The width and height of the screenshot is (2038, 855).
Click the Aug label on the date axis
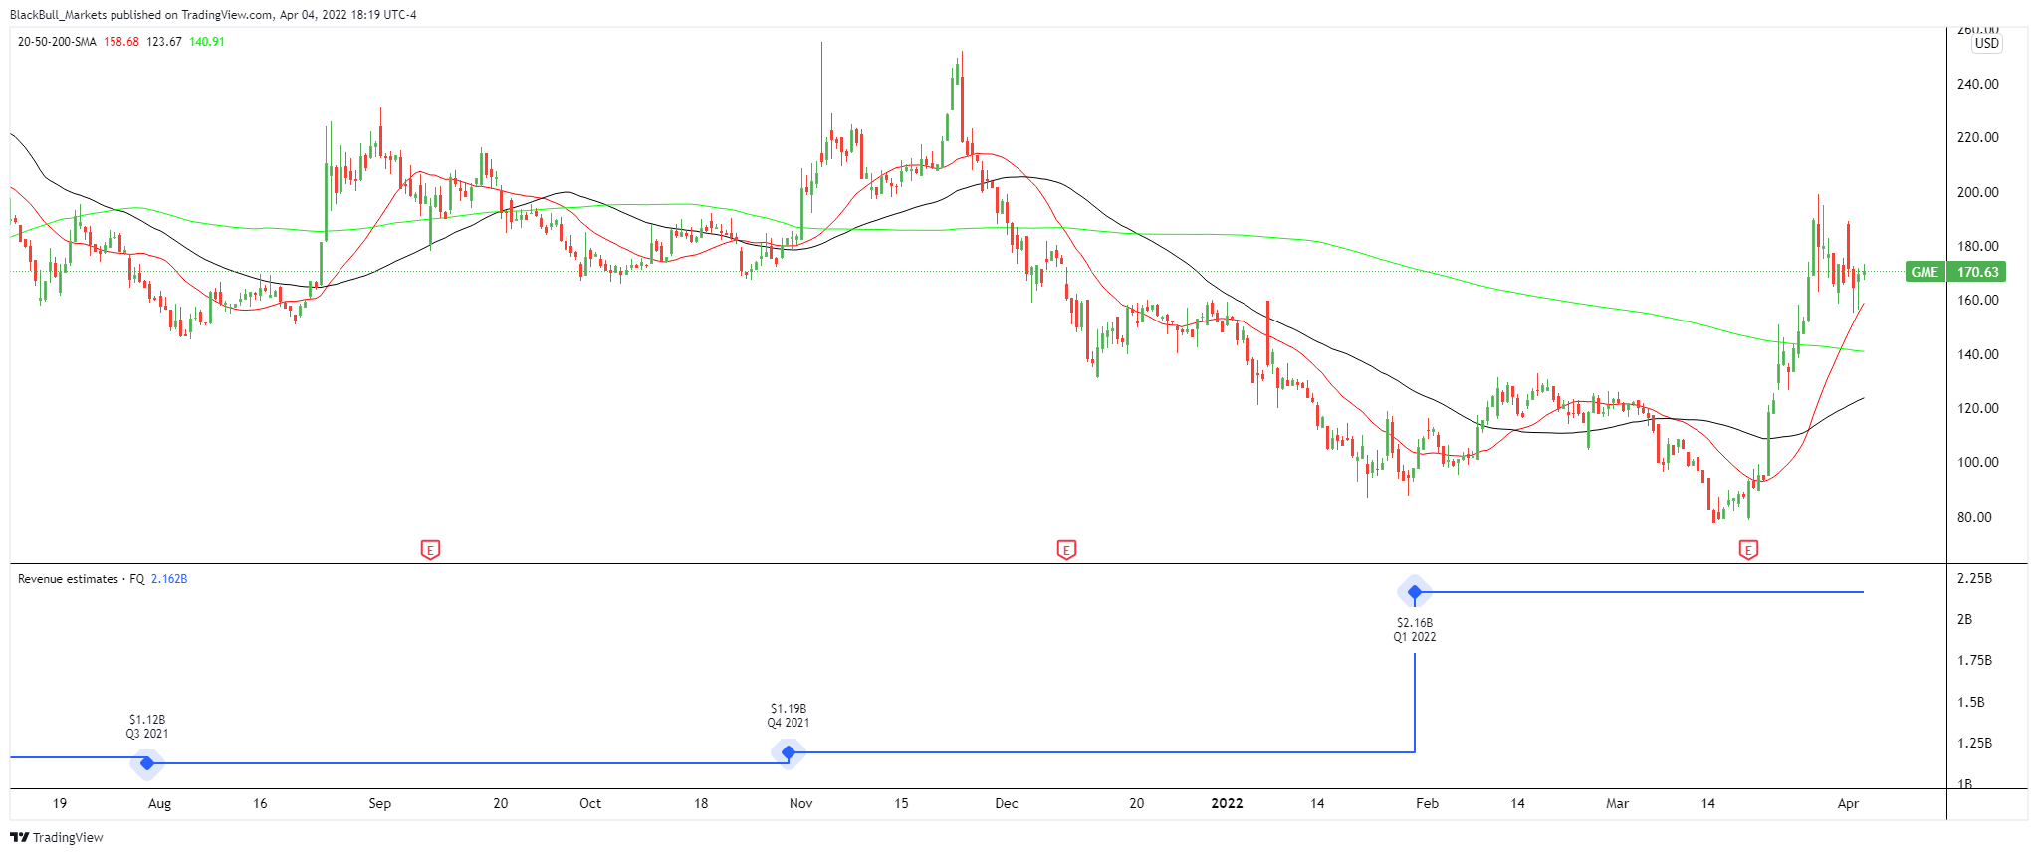click(159, 803)
